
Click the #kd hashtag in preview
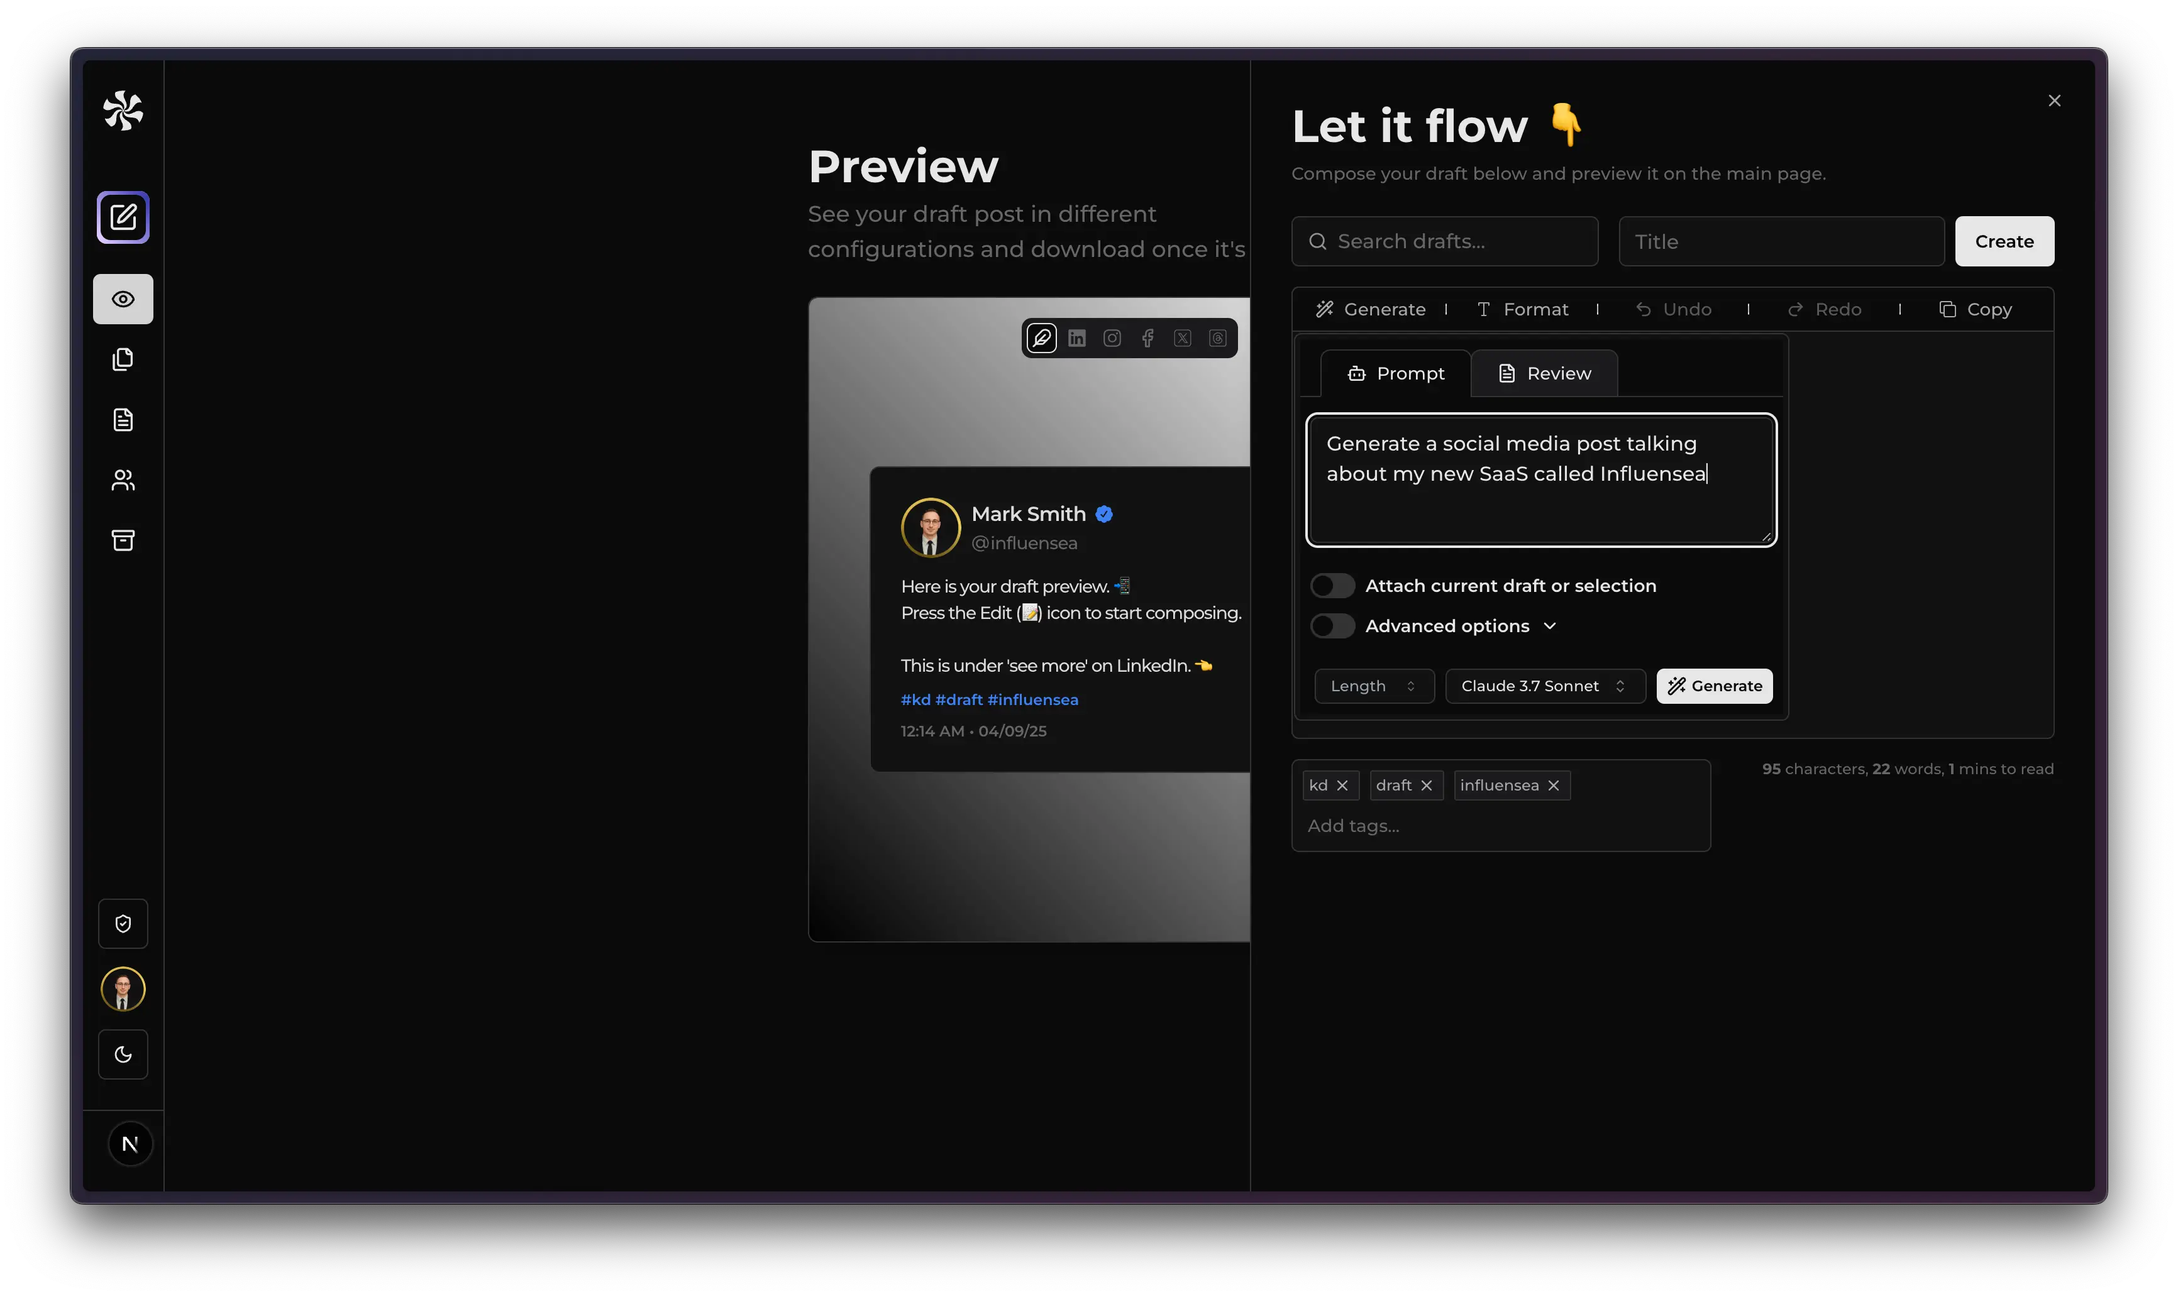click(915, 700)
